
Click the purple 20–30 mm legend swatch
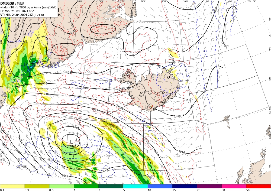point(209,186)
